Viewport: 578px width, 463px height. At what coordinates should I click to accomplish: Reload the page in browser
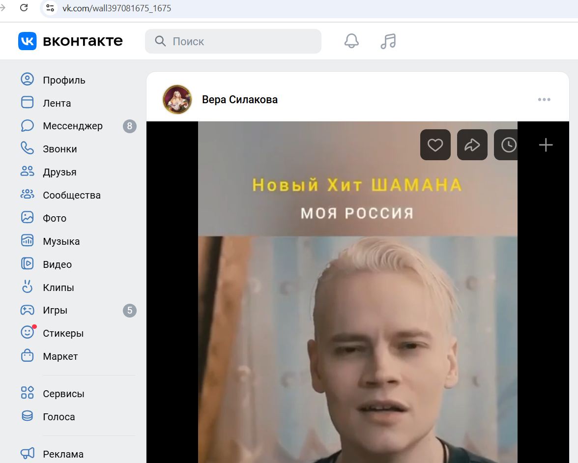pyautogui.click(x=24, y=8)
